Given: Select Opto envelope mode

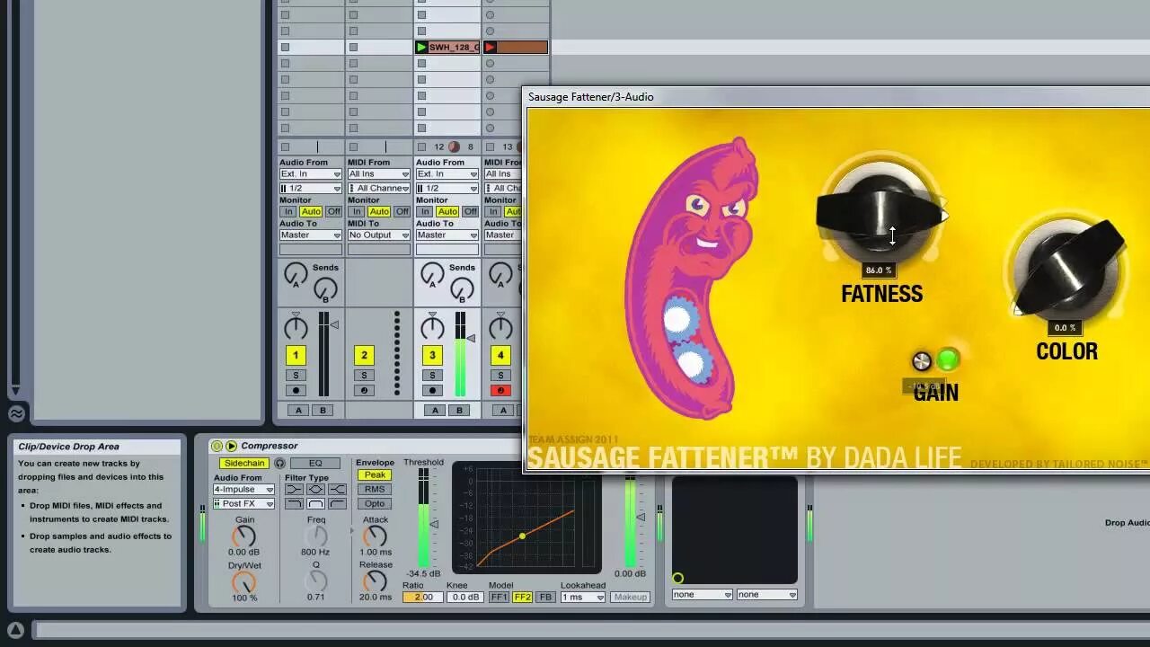Looking at the screenshot, I should 375,504.
